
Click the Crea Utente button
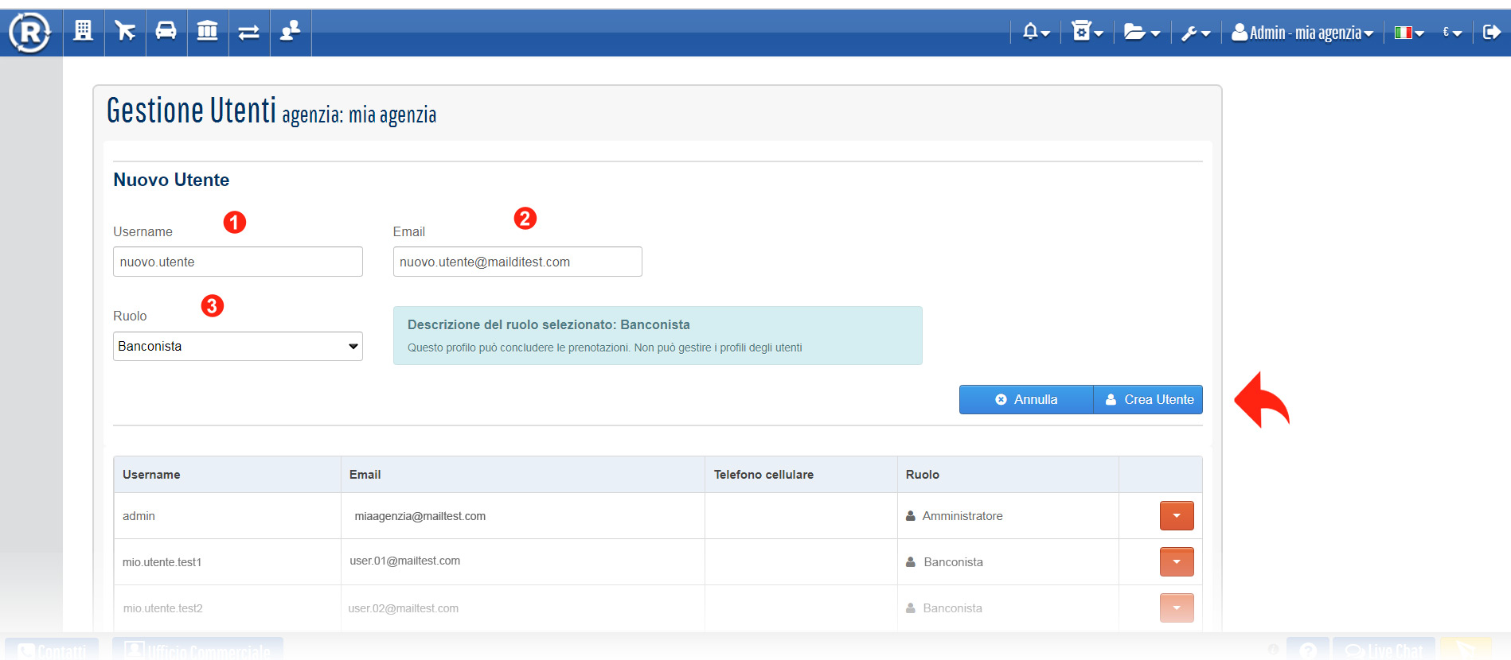[1148, 400]
